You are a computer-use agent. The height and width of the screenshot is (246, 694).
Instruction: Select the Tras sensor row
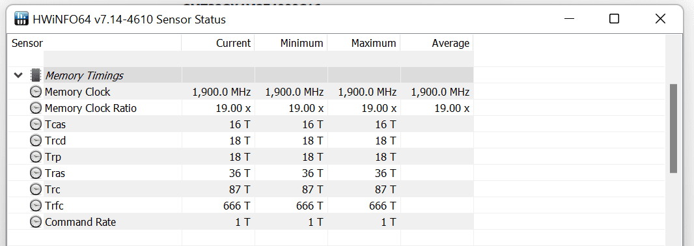[242, 173]
